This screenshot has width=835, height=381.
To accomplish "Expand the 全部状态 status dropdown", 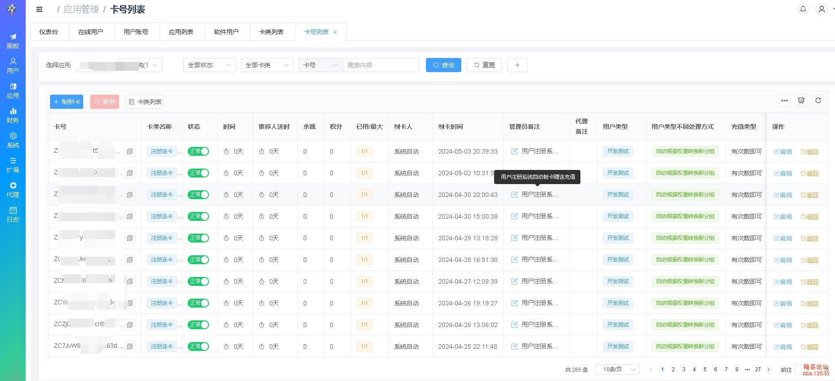I will pyautogui.click(x=209, y=65).
